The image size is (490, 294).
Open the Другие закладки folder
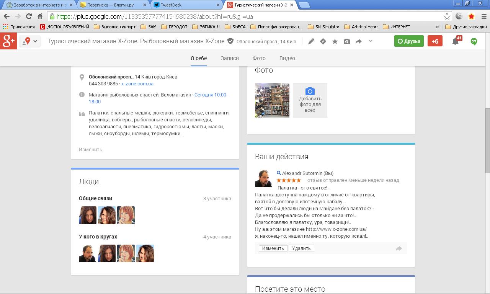click(x=466, y=27)
